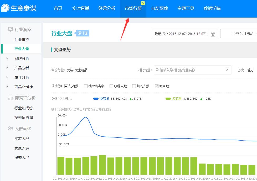Switch to the 经营分析 tab
Screen dimensions: 257x181
tap(107, 8)
